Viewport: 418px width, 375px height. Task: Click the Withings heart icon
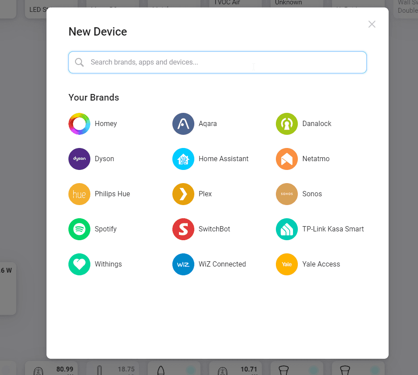click(x=79, y=264)
